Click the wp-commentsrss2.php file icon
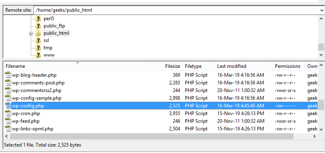 pyautogui.click(x=8, y=90)
